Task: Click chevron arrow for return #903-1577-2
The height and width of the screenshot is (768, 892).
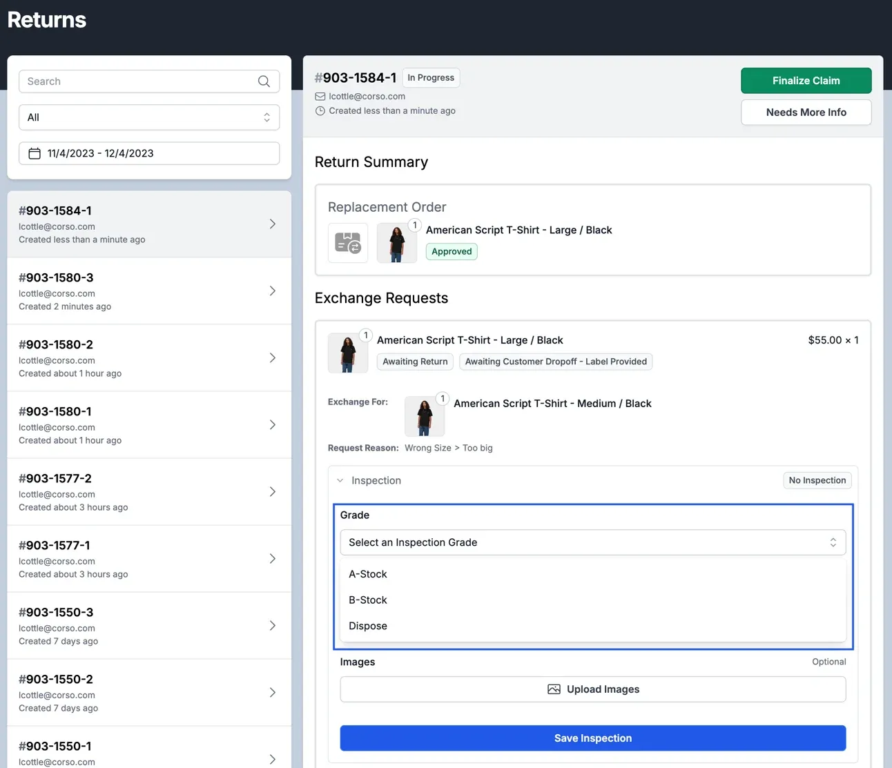Action: click(273, 492)
